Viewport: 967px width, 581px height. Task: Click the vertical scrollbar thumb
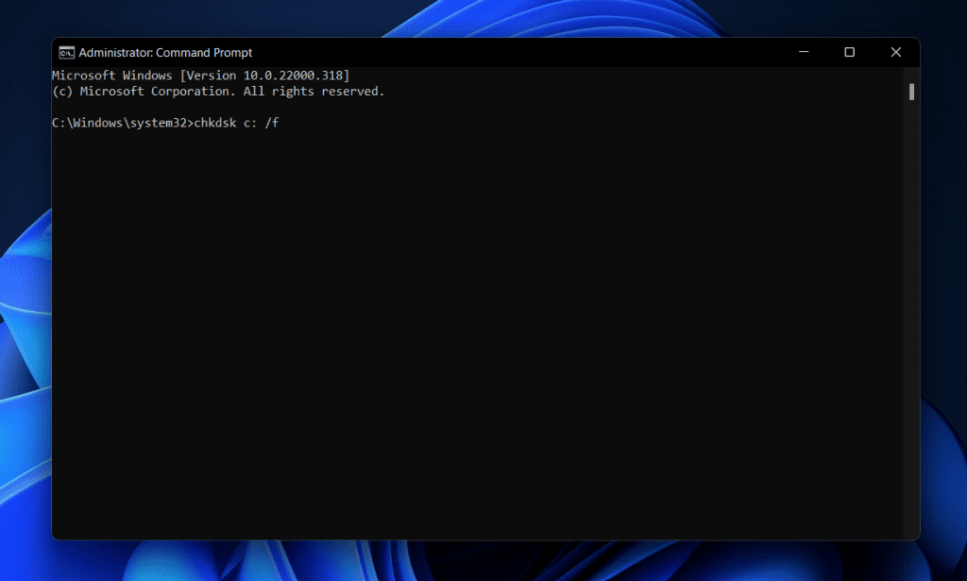click(x=911, y=92)
